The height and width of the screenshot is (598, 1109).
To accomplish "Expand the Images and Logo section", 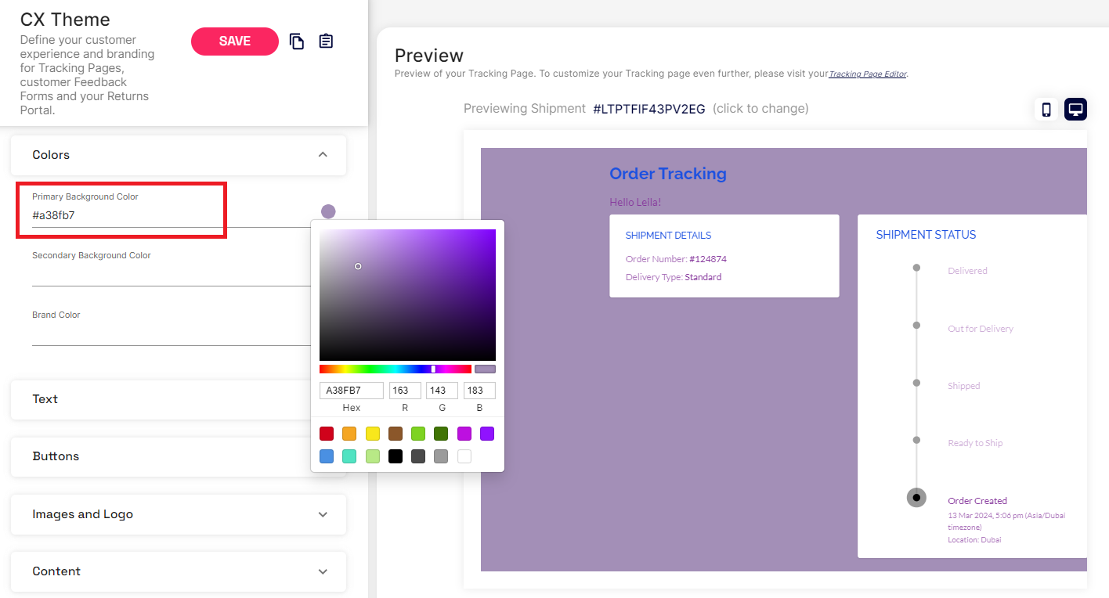I will click(323, 514).
